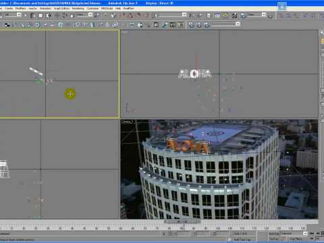Open the Customize menu
The image size is (324, 243).
click(92, 8)
